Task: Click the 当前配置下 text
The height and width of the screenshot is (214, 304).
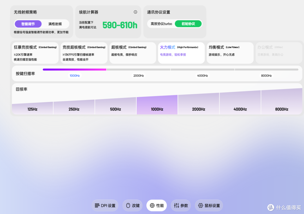Action: point(86,23)
